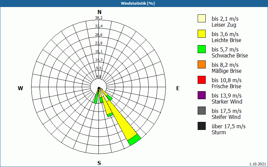Click the green bar just west of south
The height and width of the screenshot is (167, 268).
(x=96, y=99)
